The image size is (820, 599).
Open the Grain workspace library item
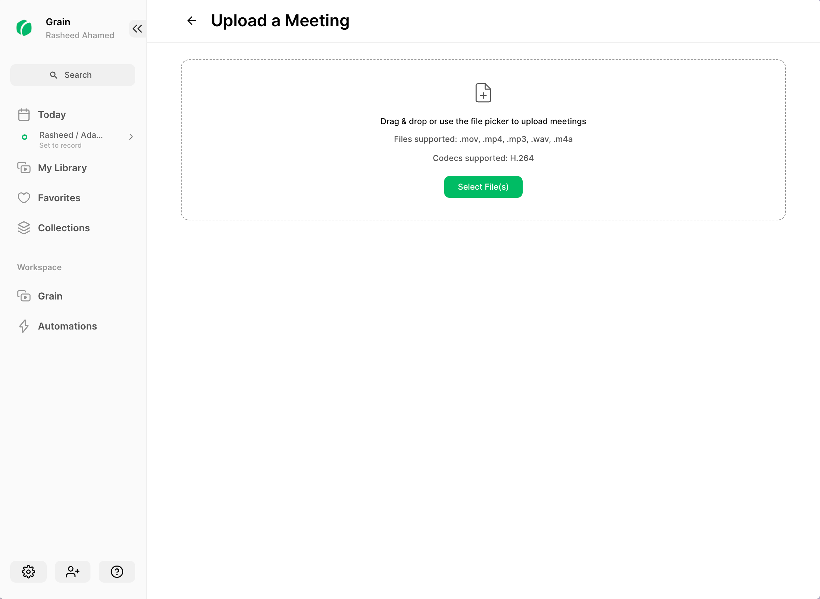[x=50, y=296]
